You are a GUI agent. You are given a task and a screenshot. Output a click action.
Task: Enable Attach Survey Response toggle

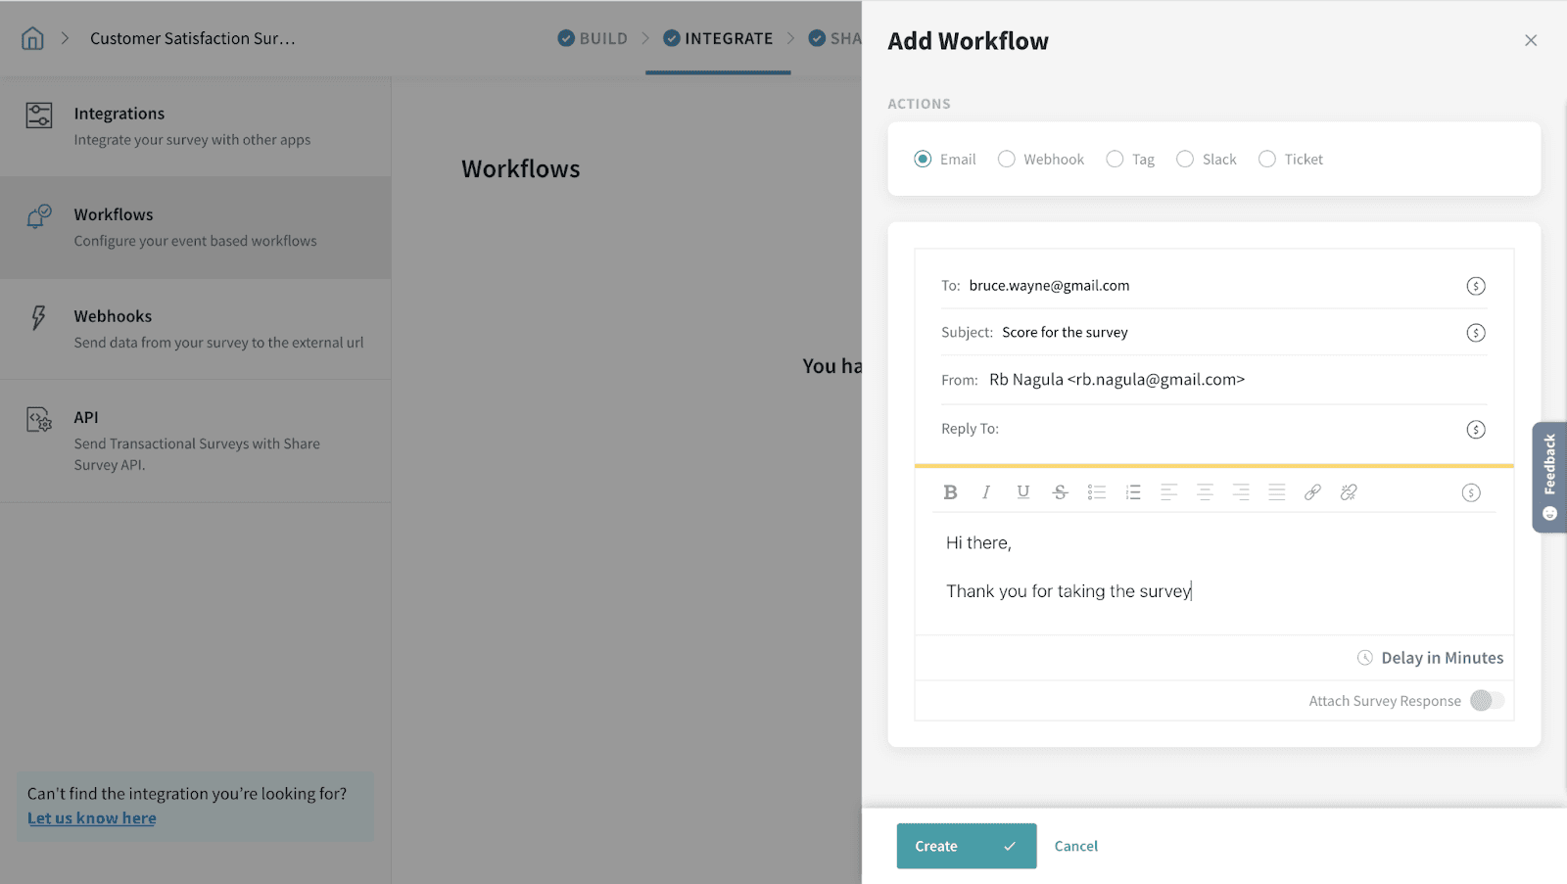coord(1487,701)
